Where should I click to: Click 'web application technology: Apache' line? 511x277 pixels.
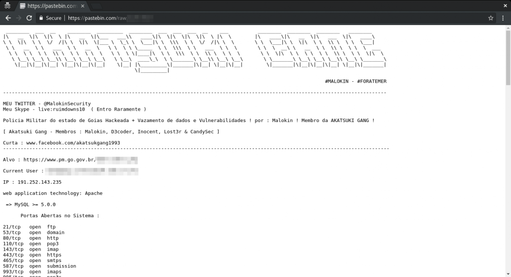coord(53,193)
